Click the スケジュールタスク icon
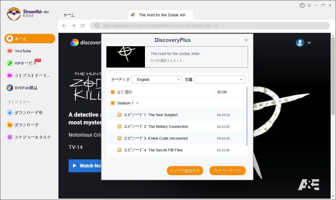The image size is (336, 200). click(x=10, y=137)
